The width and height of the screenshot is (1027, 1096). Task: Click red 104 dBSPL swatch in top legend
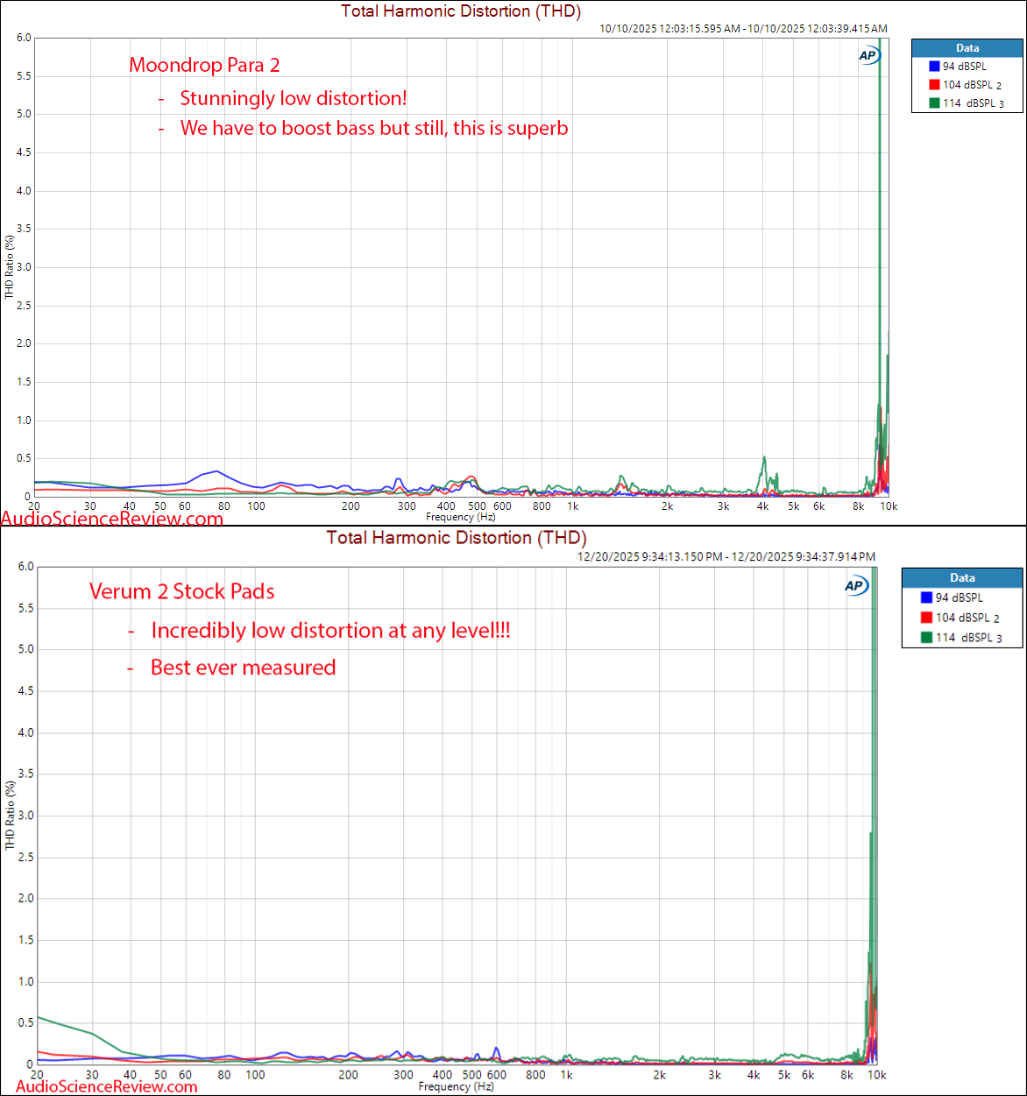pos(934,85)
